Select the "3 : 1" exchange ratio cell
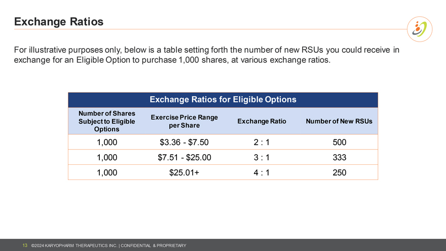 tap(262, 157)
